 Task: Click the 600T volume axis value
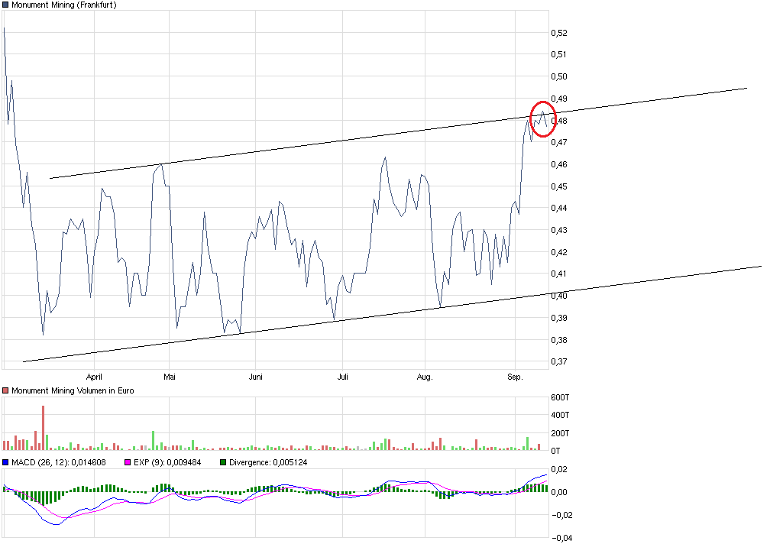(x=560, y=398)
